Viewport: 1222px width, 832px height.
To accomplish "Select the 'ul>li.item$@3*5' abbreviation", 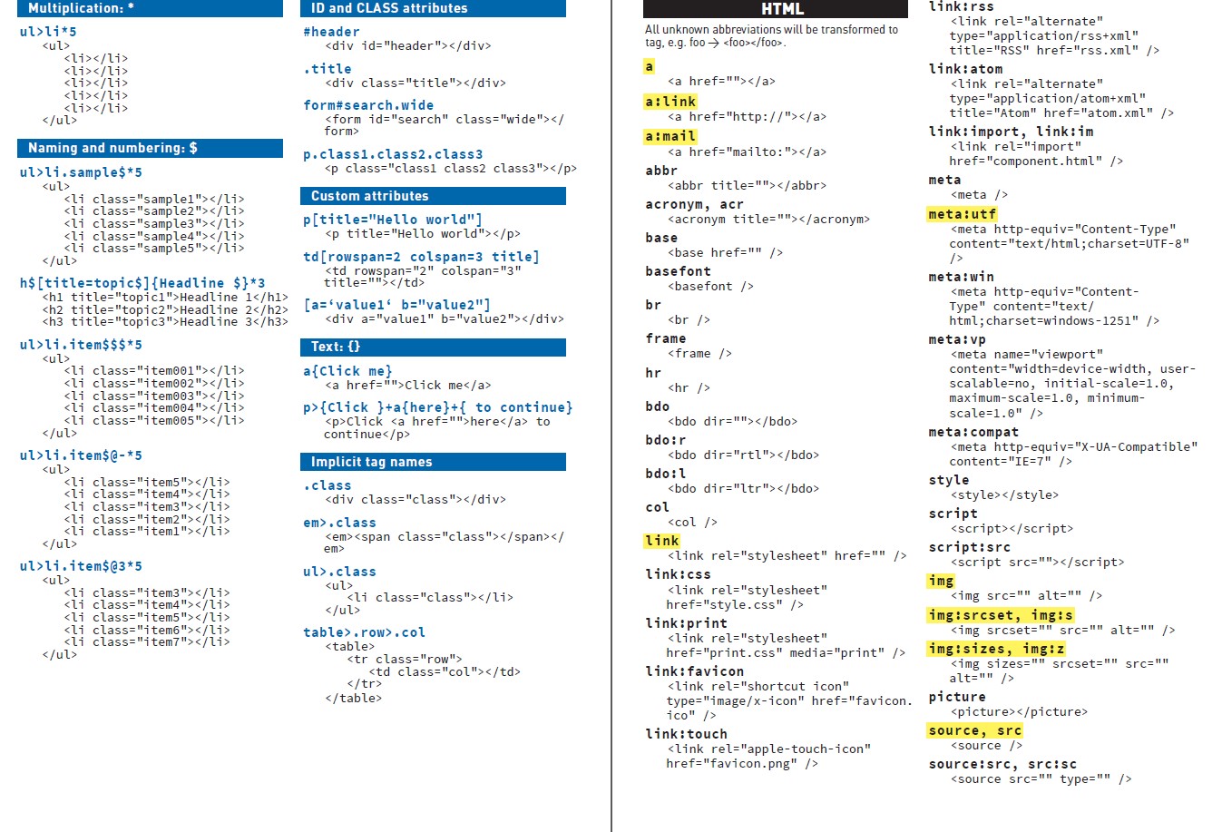I will (81, 566).
